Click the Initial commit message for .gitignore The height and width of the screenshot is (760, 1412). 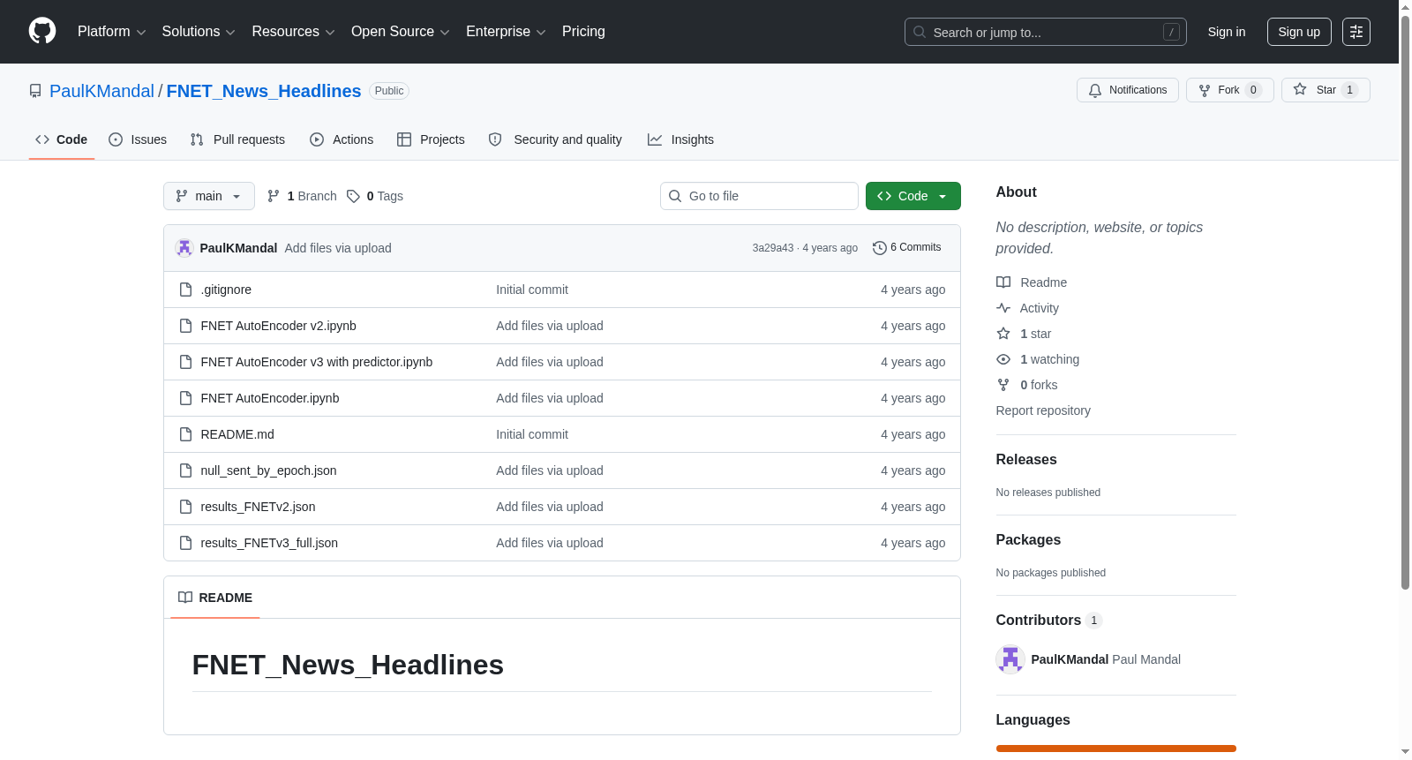[532, 290]
